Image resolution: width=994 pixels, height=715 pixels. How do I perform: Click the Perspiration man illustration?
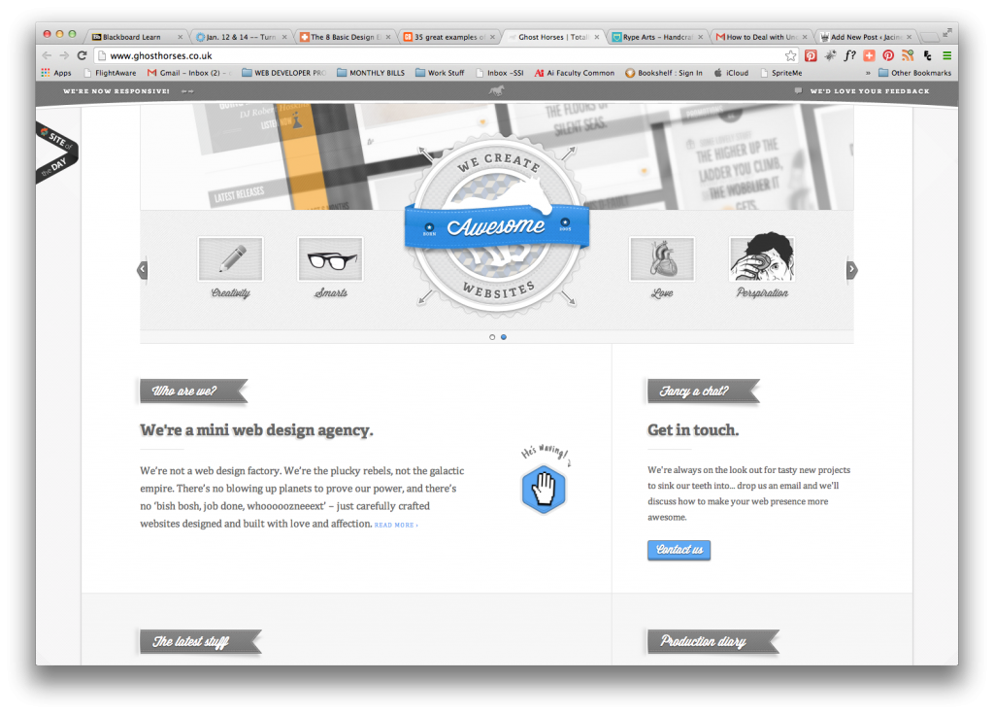tap(762, 256)
